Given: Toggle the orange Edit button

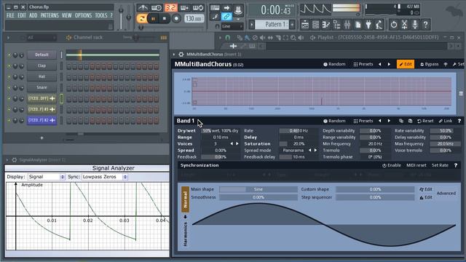Looking at the screenshot, I should [406, 64].
